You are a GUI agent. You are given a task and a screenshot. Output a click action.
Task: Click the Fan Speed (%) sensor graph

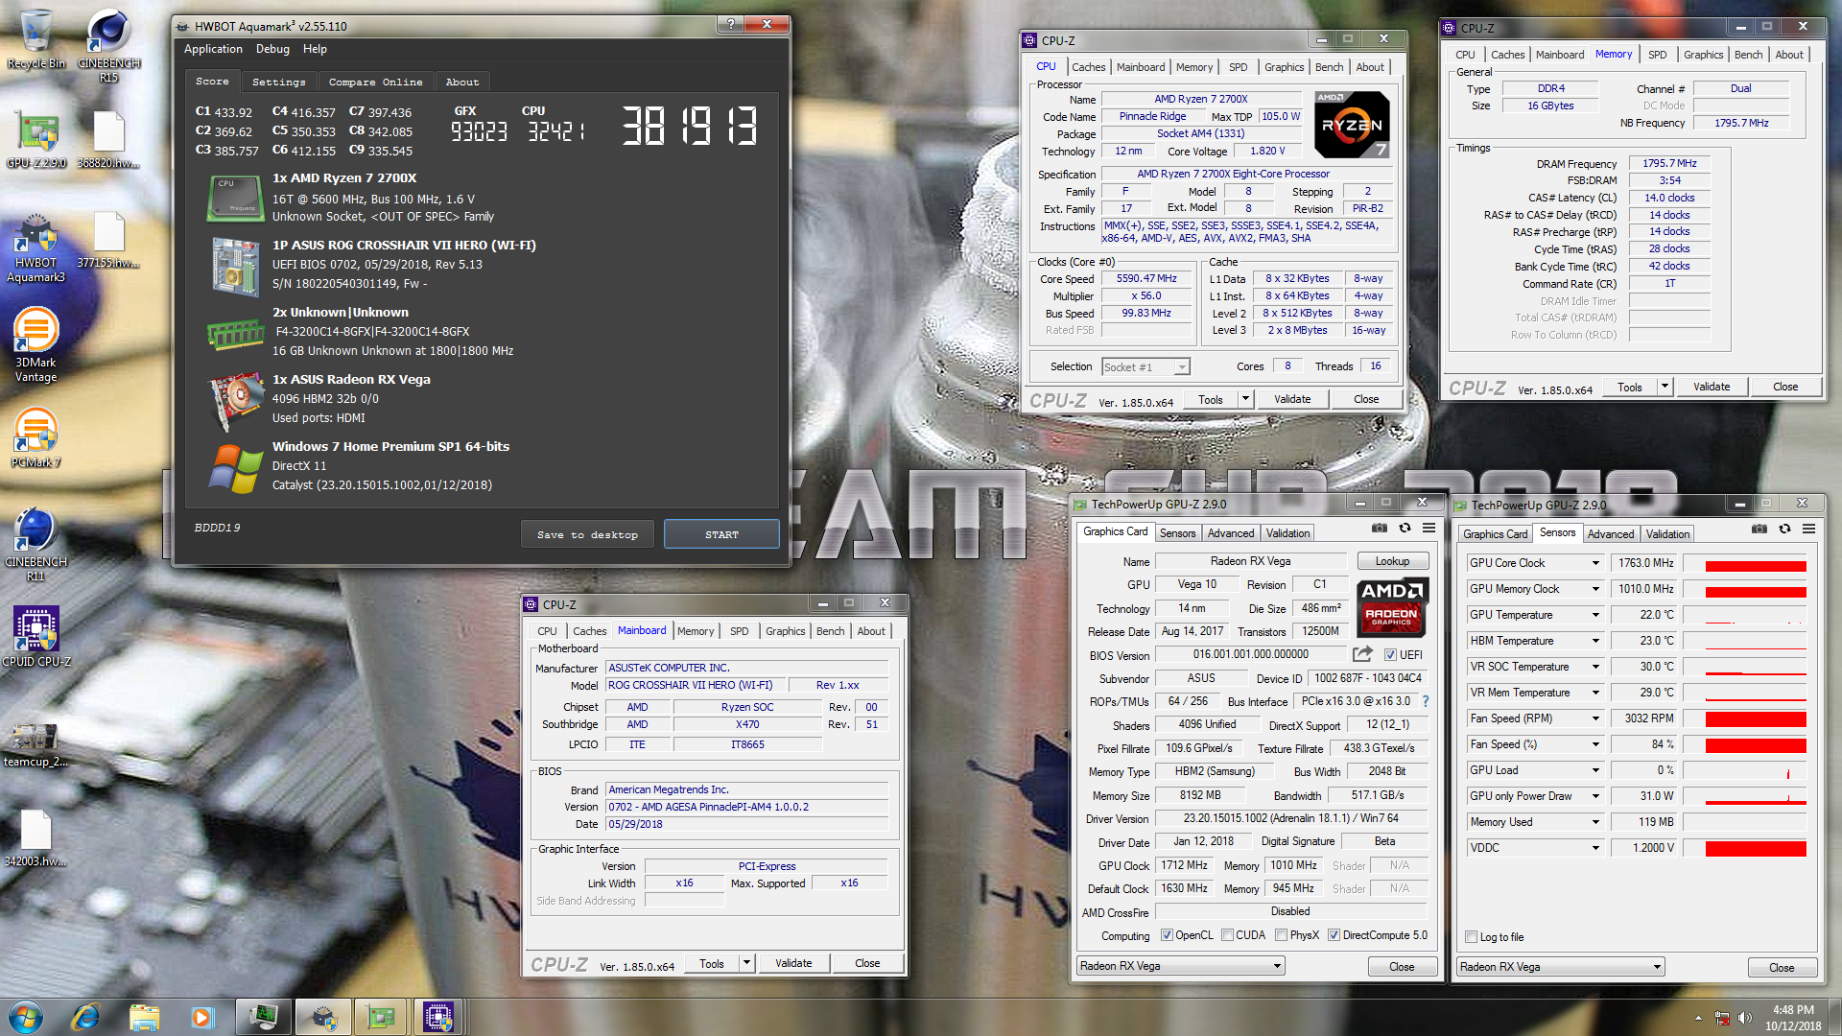click(x=1745, y=744)
